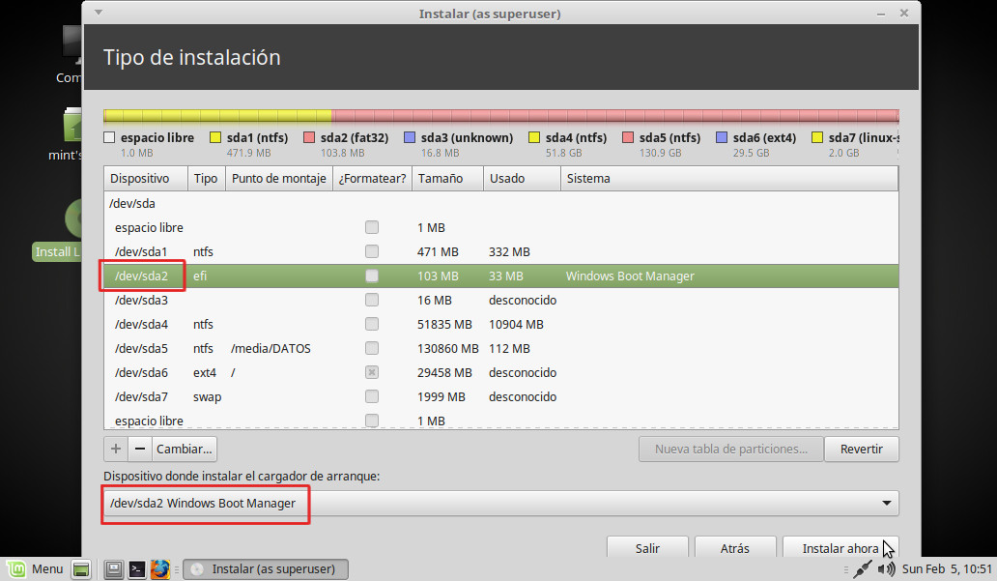Toggle format checkbox for /dev/sda1

tap(371, 251)
